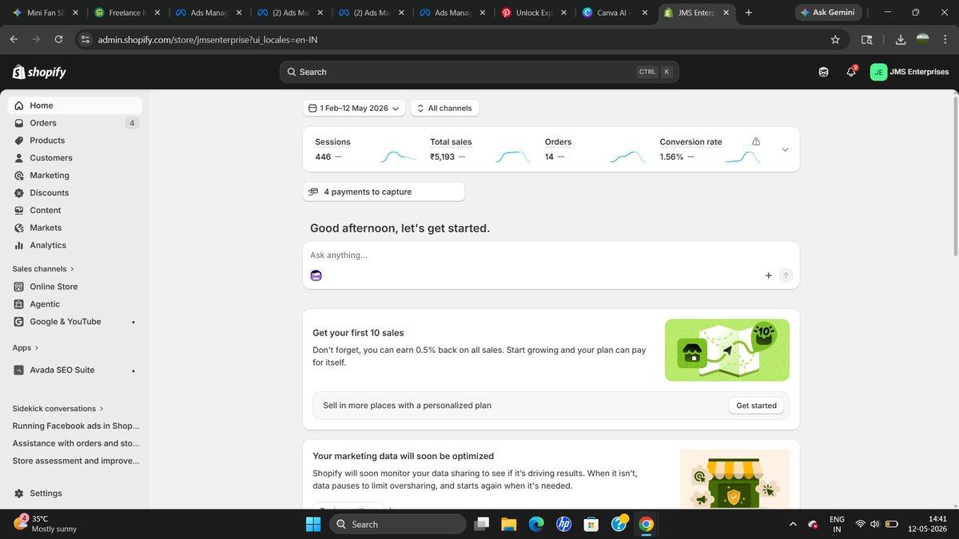Open Settings in sidebar
The image size is (959, 539).
[x=75, y=493]
